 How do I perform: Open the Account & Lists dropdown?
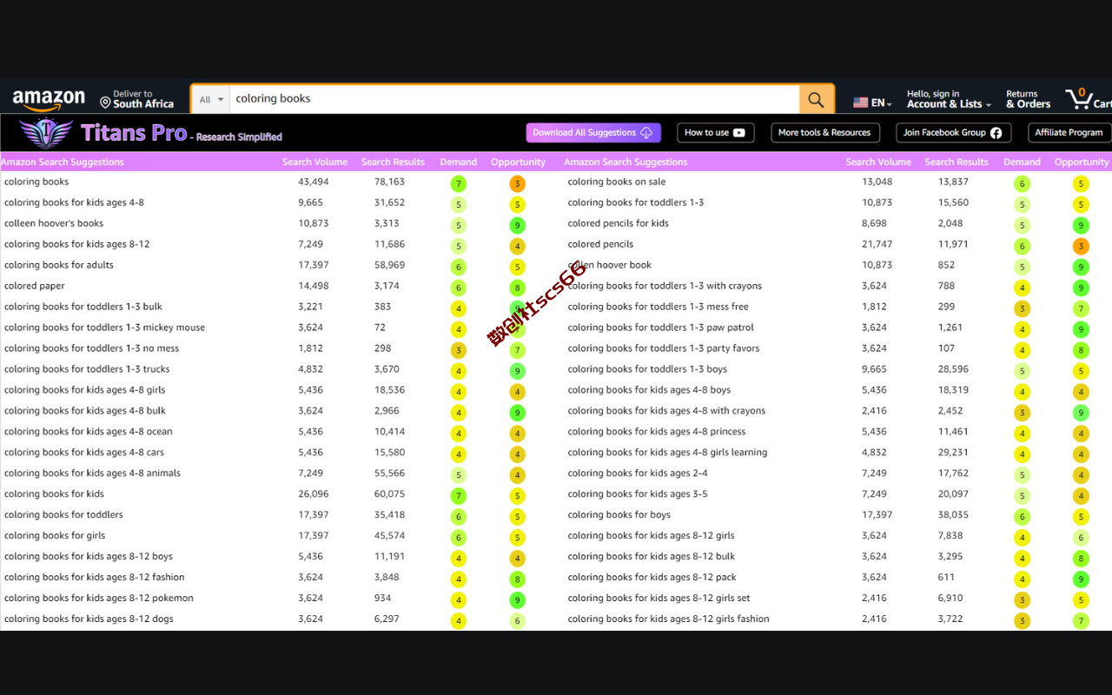(949, 99)
